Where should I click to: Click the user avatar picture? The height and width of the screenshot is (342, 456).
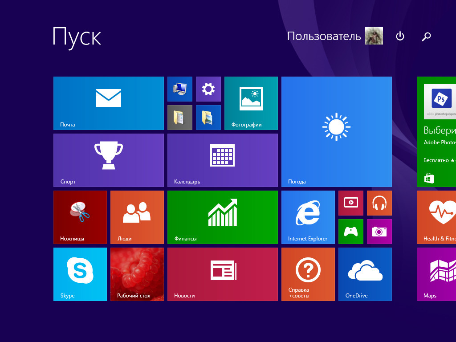pos(374,36)
